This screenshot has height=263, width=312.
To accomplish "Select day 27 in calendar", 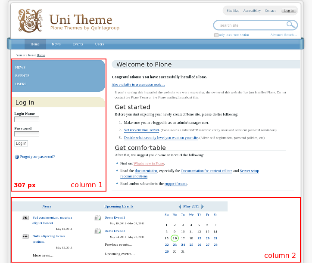I will 208,245.
